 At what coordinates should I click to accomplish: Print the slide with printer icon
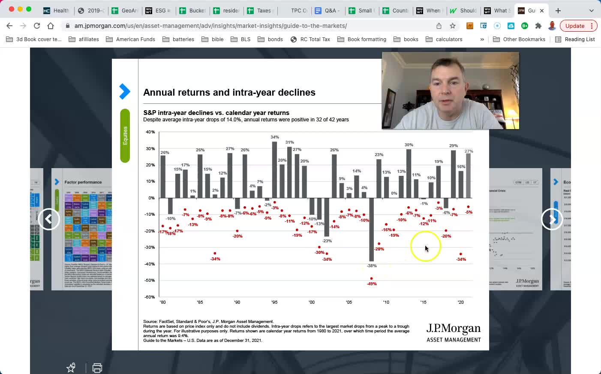coord(97,368)
